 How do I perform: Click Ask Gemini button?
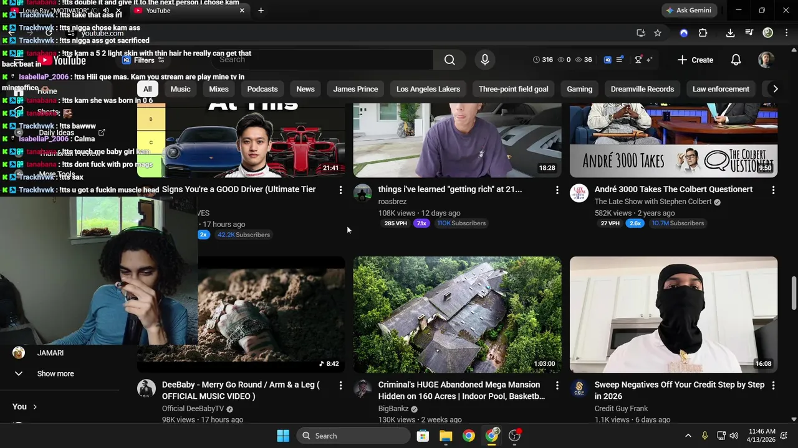690,11
